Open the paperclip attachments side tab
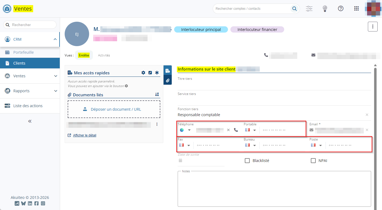This screenshot has height=210, width=382. click(168, 80)
